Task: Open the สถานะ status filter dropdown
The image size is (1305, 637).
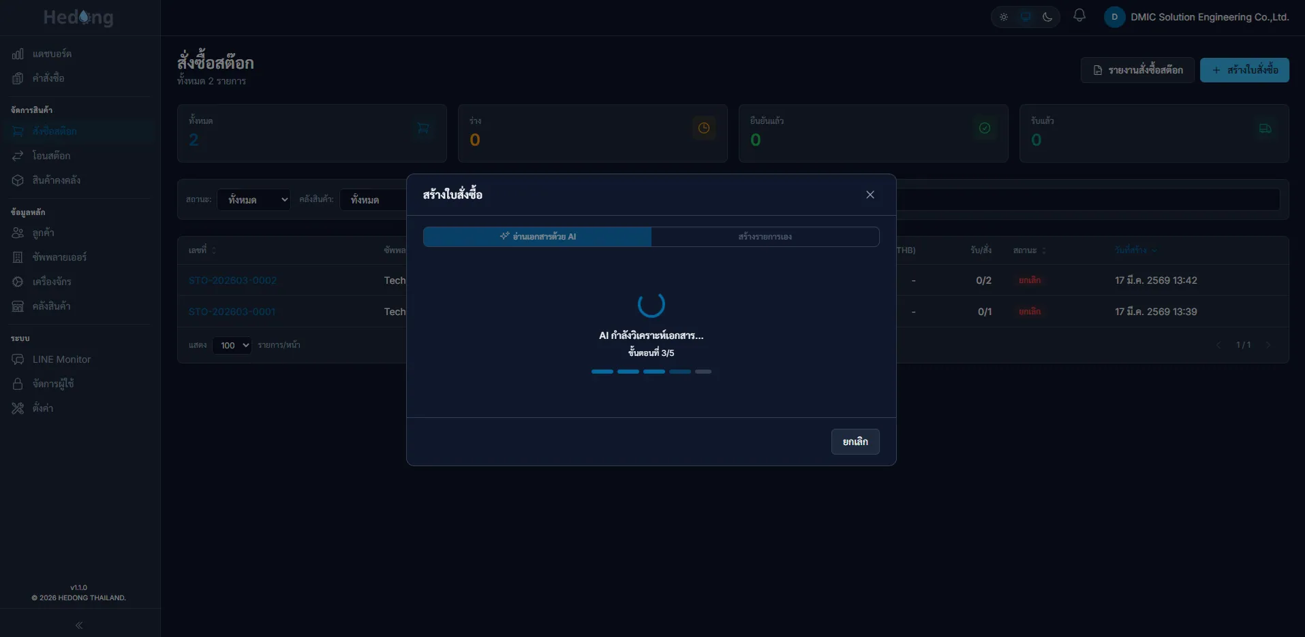Action: click(x=254, y=199)
